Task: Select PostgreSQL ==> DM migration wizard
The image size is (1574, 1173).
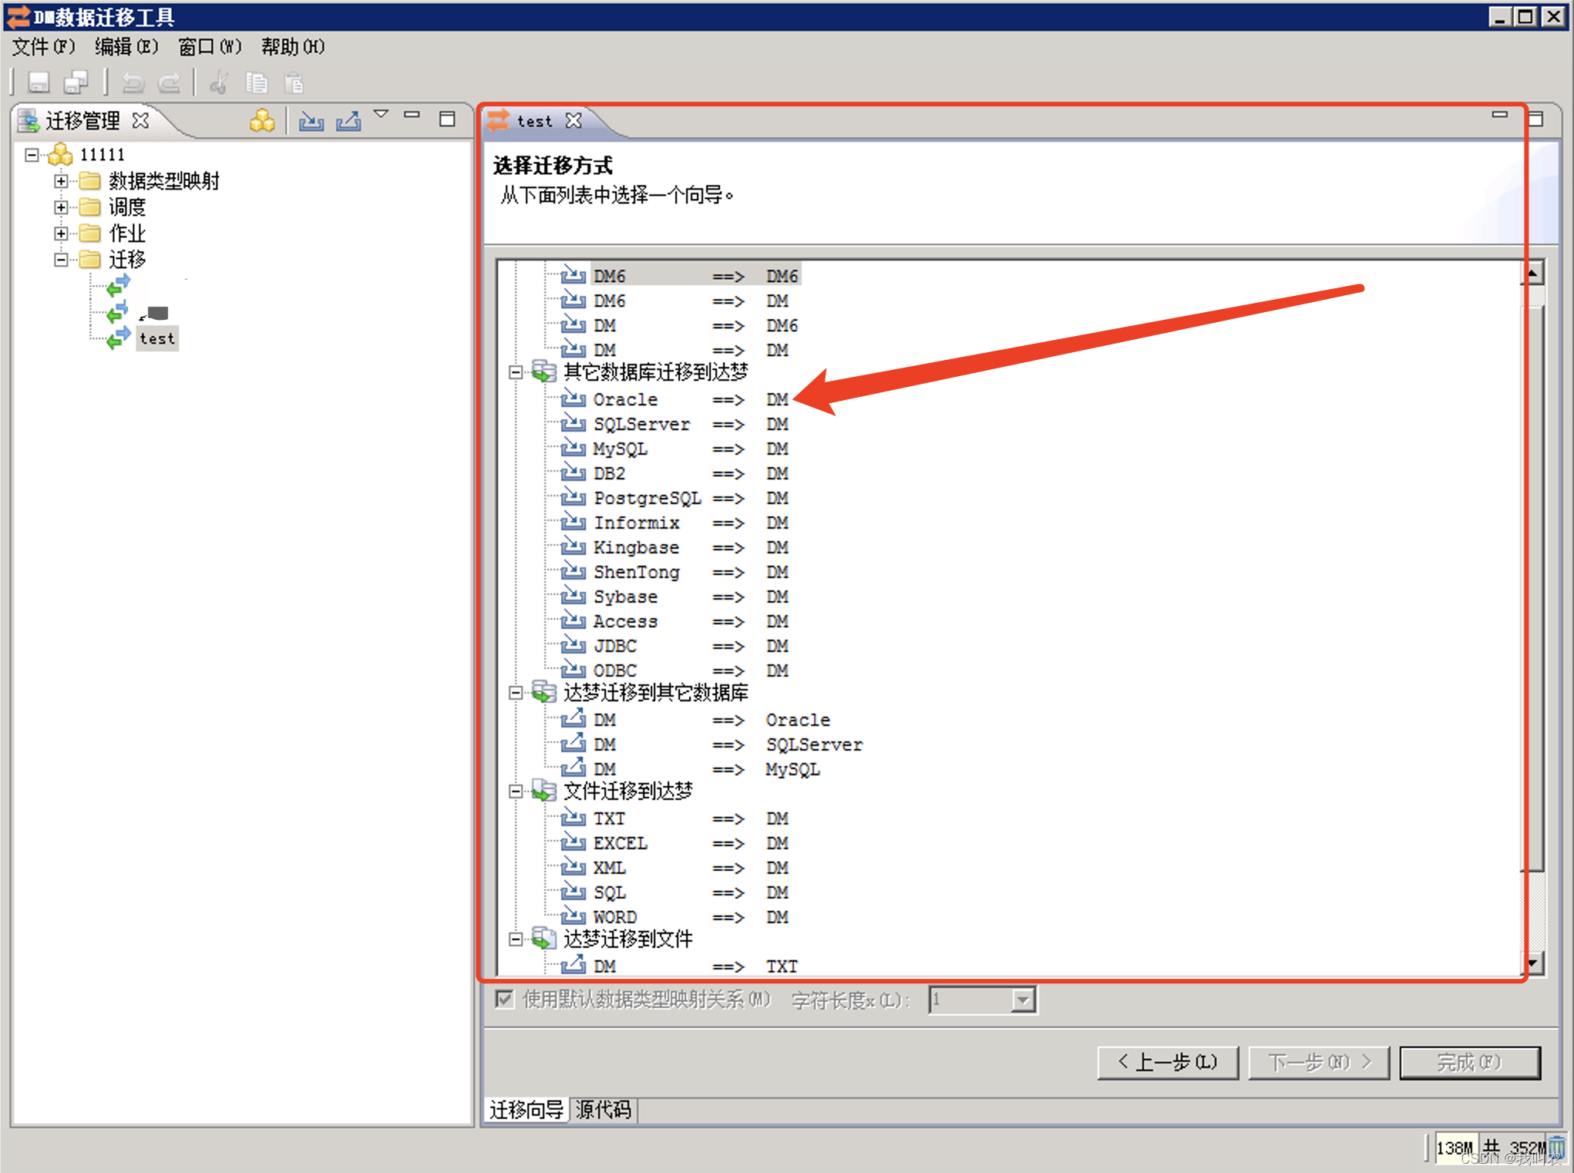Action: [x=674, y=499]
